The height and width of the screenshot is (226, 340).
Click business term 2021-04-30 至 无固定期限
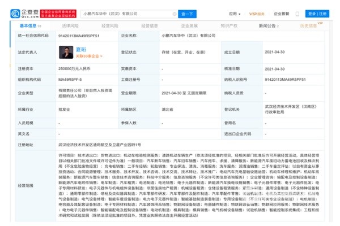point(184,93)
